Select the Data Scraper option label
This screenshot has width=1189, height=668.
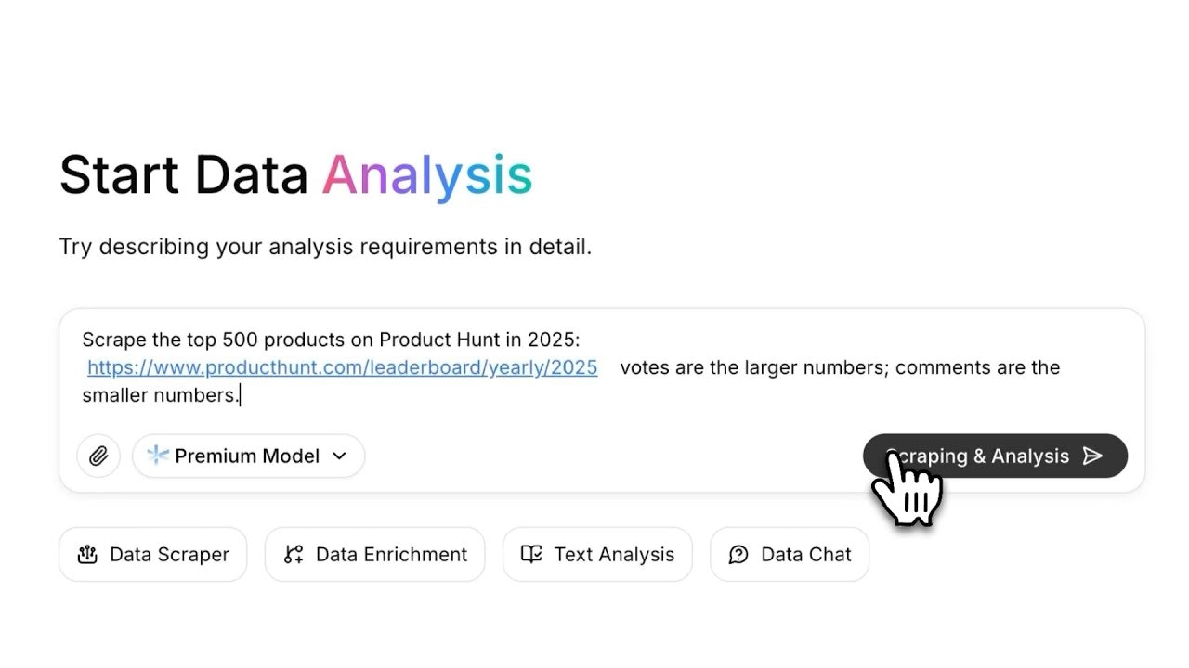(x=169, y=555)
